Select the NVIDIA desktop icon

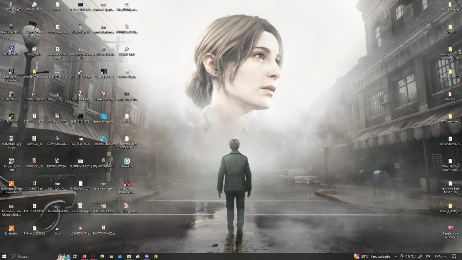pyautogui.click(x=11, y=118)
